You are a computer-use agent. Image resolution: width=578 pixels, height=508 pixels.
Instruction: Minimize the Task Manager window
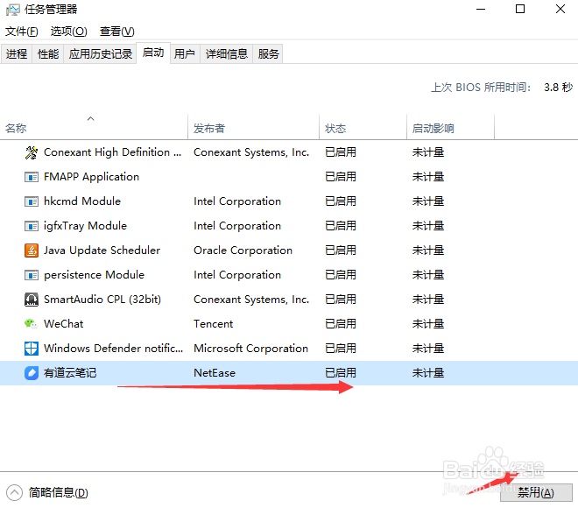pyautogui.click(x=481, y=9)
